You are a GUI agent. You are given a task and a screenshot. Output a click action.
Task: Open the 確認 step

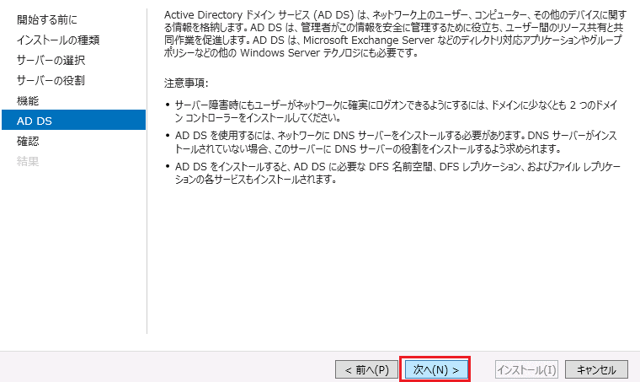click(x=28, y=142)
